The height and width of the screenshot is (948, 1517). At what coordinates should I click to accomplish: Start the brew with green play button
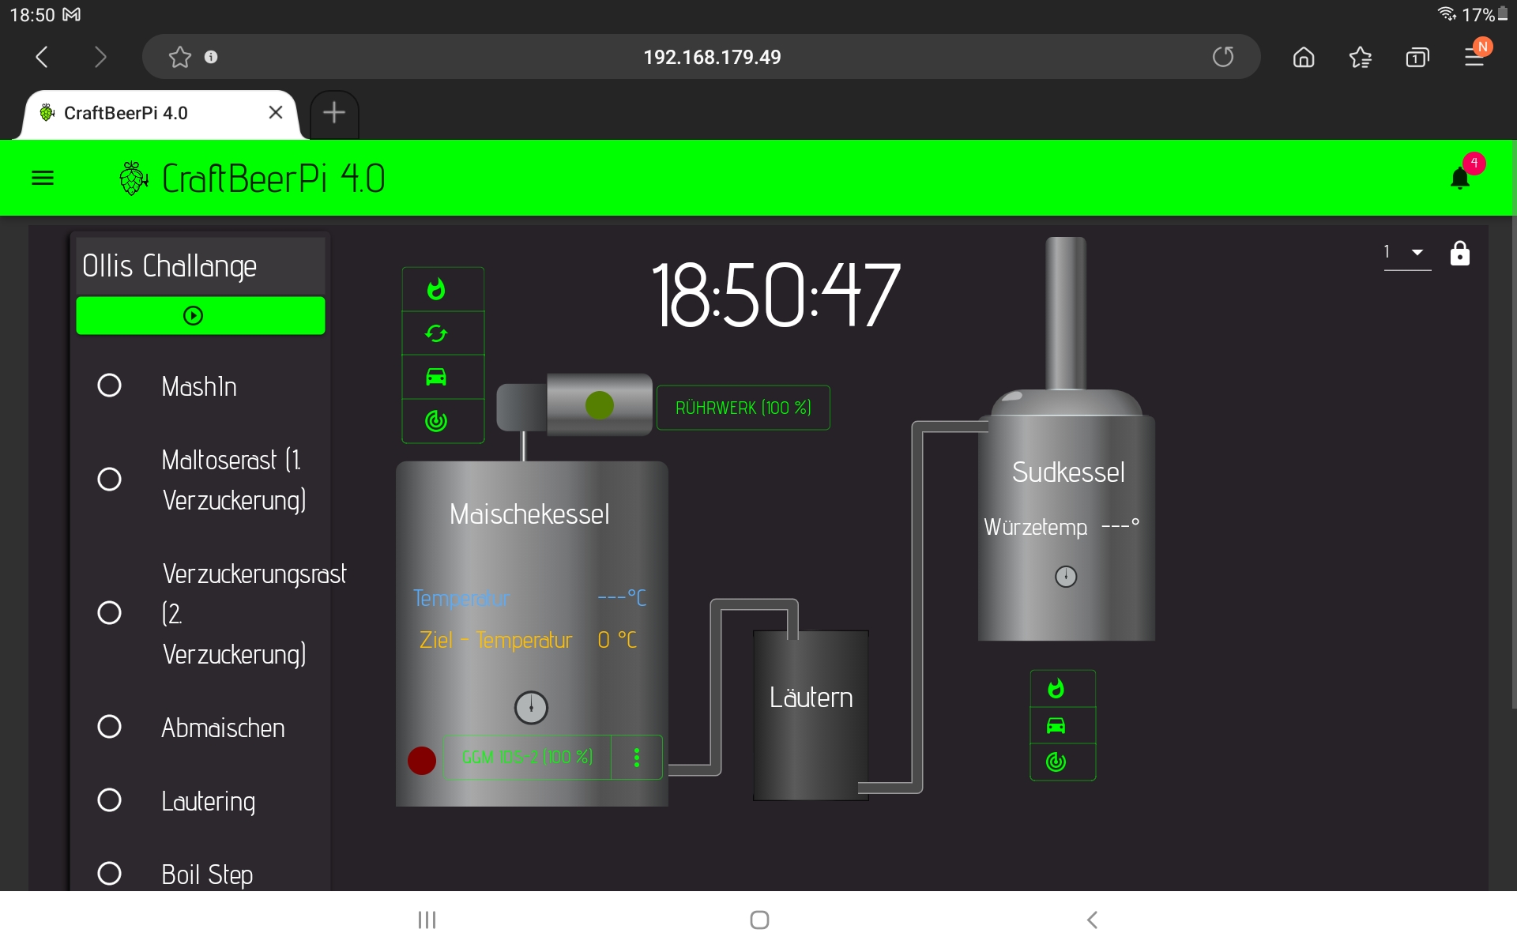tap(200, 316)
